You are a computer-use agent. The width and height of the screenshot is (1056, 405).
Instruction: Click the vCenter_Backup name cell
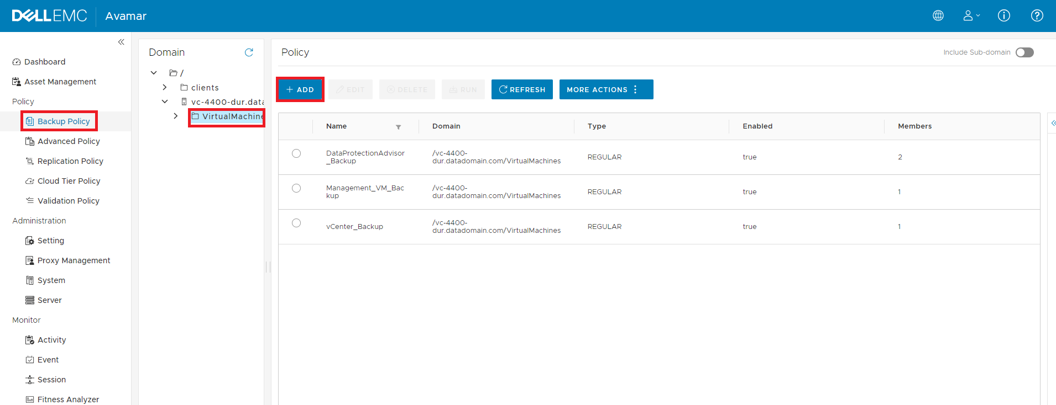point(354,227)
